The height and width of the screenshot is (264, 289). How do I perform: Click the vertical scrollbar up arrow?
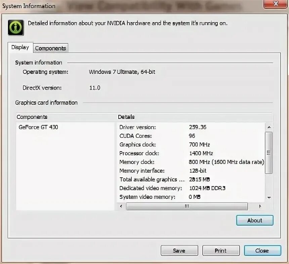tap(269, 127)
